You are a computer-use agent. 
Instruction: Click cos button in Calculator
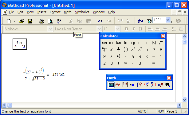112,43
